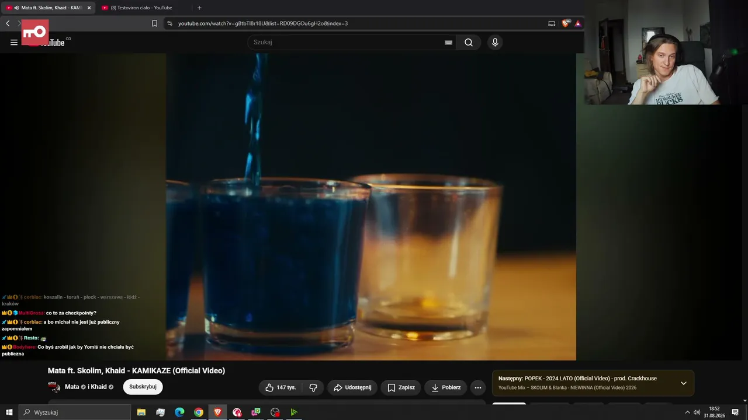This screenshot has height=420, width=748.
Task: Open Brave Rewards triangle icon
Action: [578, 23]
